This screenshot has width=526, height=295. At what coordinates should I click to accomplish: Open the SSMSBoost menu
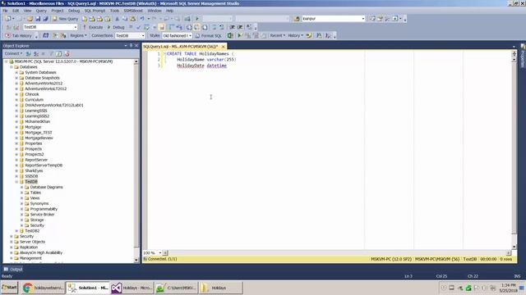(133, 11)
